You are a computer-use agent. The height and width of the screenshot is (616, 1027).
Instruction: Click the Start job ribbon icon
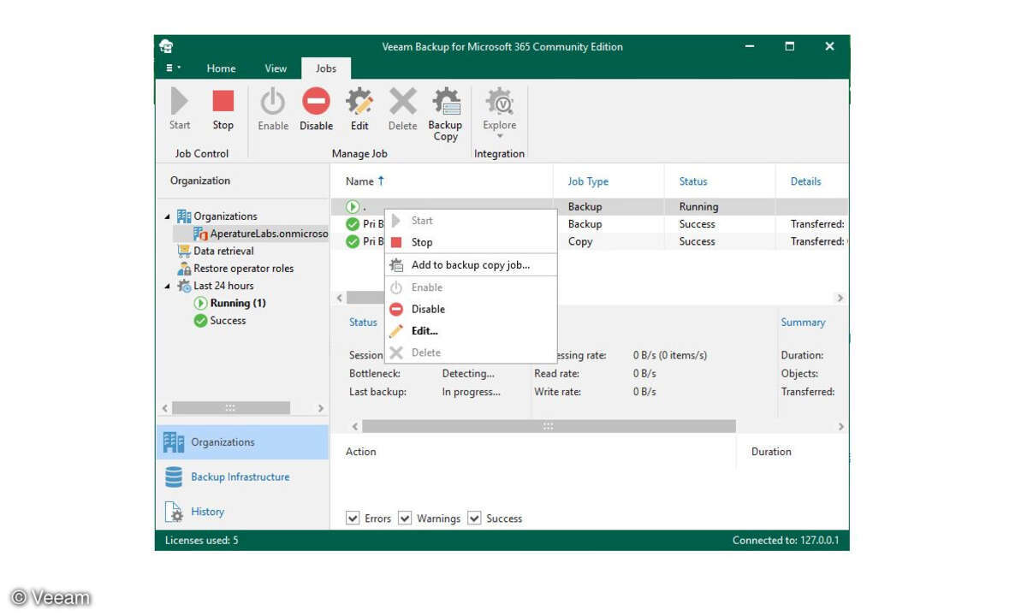180,102
